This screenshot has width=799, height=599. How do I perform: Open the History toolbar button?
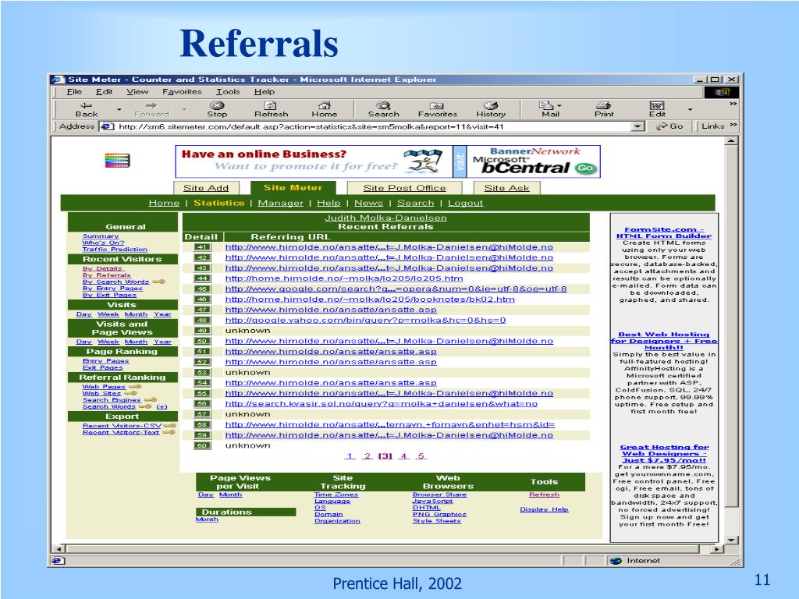click(491, 109)
